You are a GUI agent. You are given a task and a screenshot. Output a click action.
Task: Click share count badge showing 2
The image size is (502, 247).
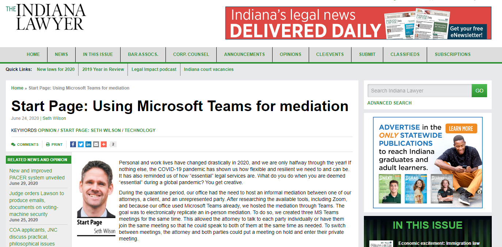[113, 144]
